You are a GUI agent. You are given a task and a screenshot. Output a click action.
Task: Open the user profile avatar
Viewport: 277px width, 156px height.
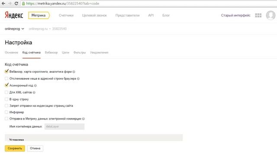pos(271,16)
